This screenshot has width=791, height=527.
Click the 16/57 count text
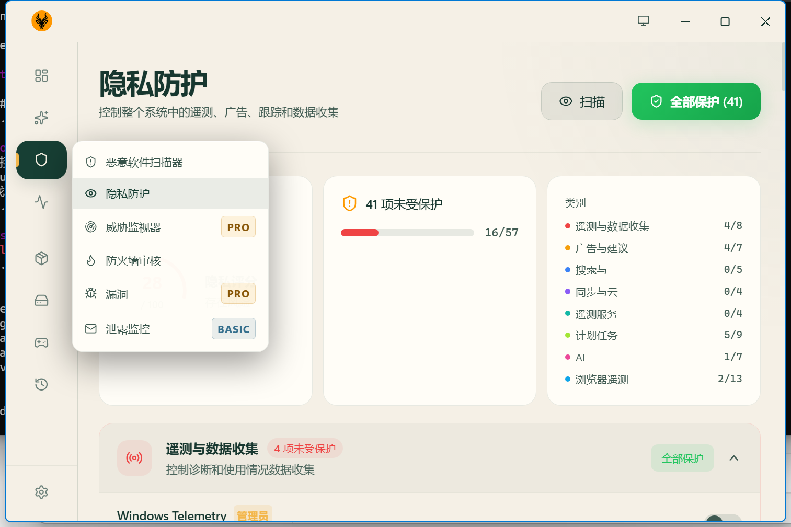point(501,233)
